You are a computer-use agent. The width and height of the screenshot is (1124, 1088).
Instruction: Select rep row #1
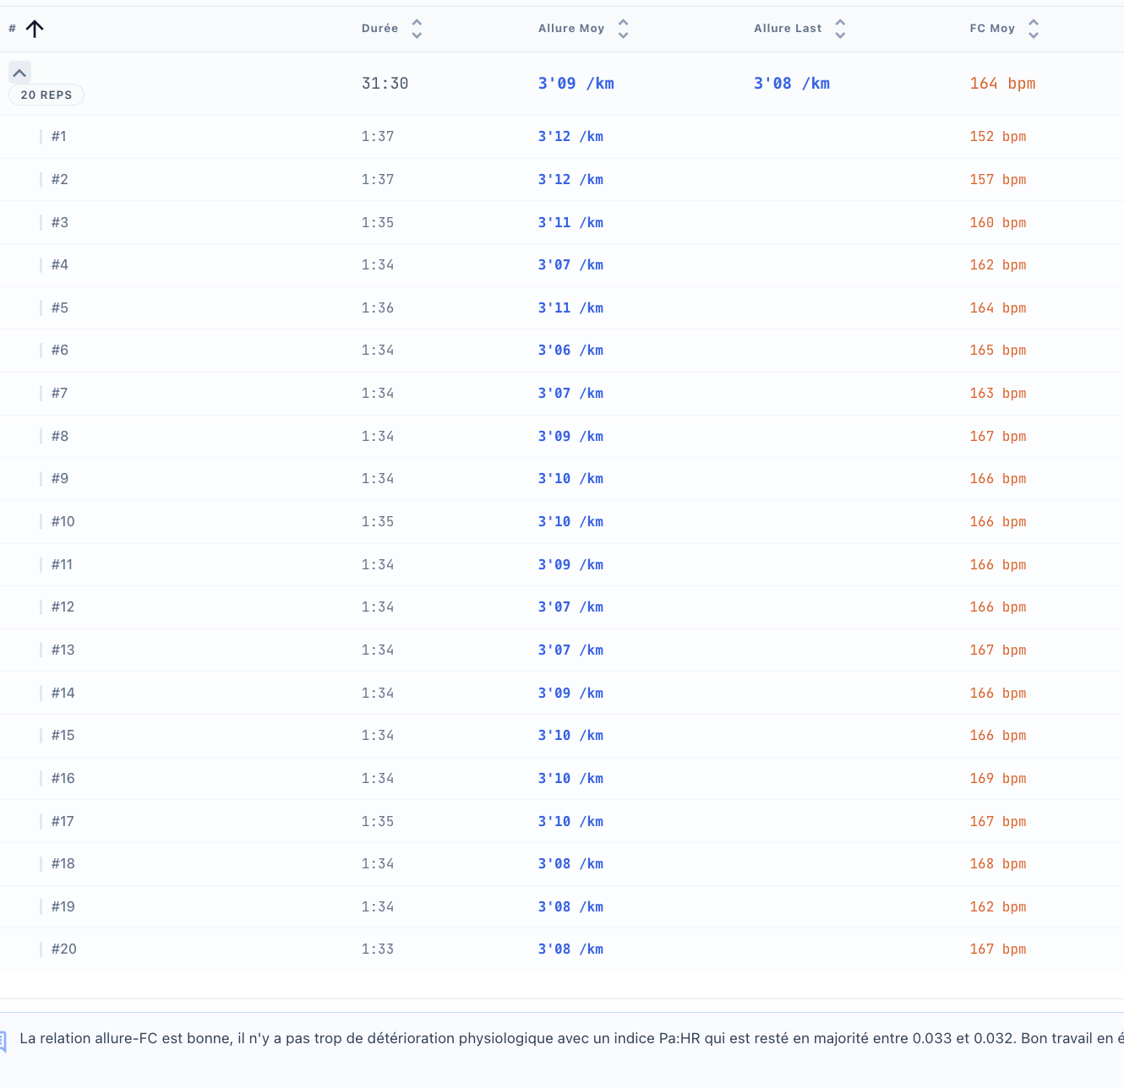(562, 137)
